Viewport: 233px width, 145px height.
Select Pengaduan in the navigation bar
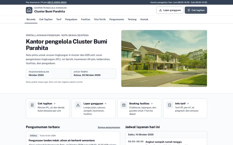point(71,19)
